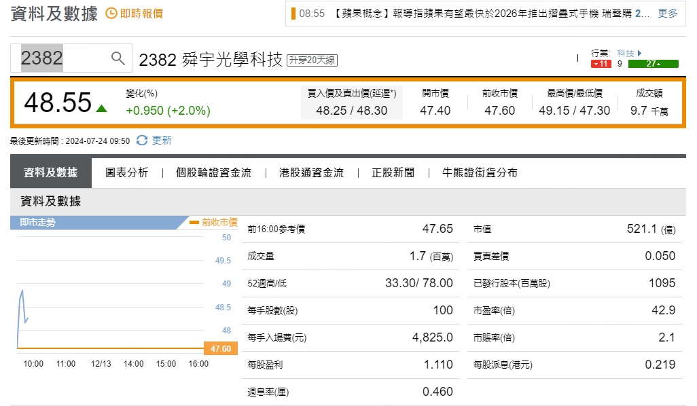Click stock name 2382 舜宇光學科技
This screenshot has width=697, height=406.
211,59
